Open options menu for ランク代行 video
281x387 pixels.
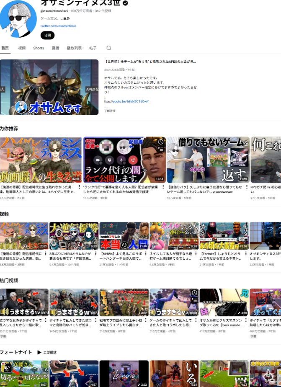point(163,187)
